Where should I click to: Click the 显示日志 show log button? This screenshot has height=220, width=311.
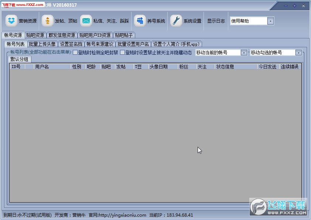tap(216, 21)
